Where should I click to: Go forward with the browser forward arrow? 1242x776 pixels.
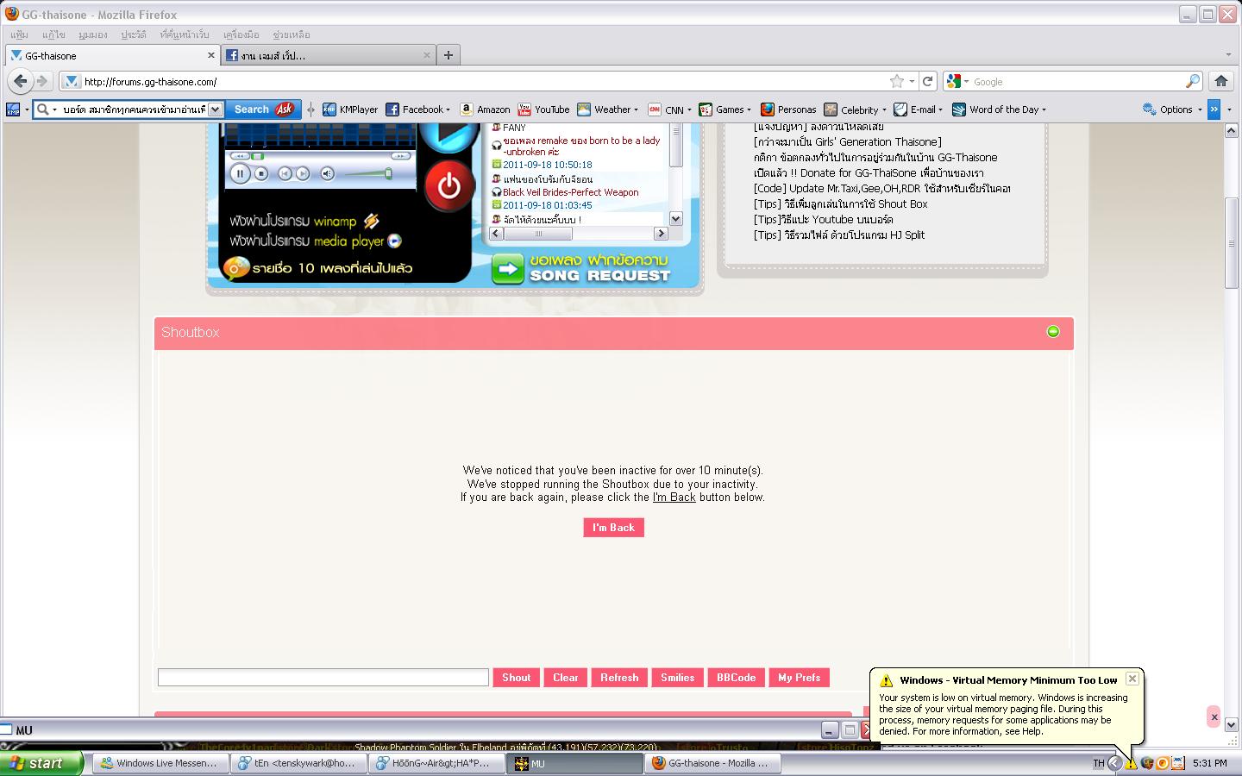[x=42, y=81]
